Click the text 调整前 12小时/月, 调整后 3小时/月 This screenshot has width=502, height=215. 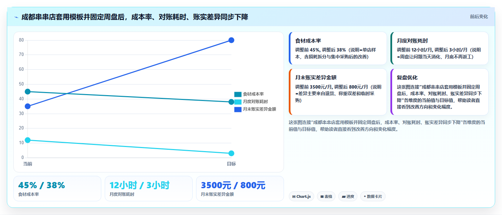click(432, 50)
